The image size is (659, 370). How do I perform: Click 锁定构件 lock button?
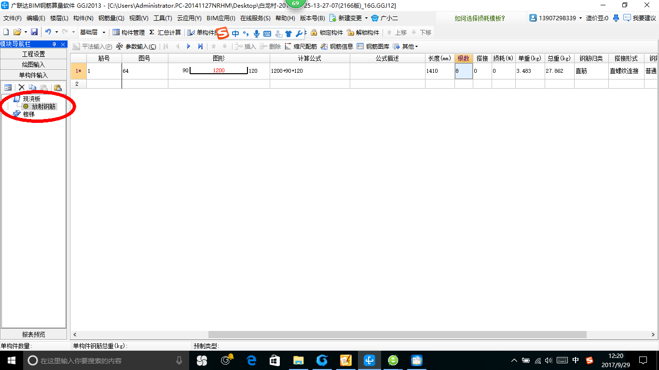pos(327,32)
